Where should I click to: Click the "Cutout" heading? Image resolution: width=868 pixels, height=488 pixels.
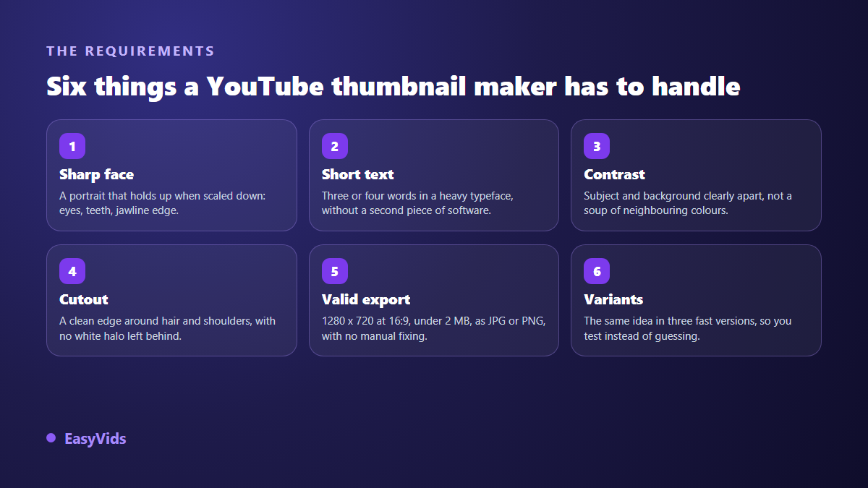(x=83, y=299)
